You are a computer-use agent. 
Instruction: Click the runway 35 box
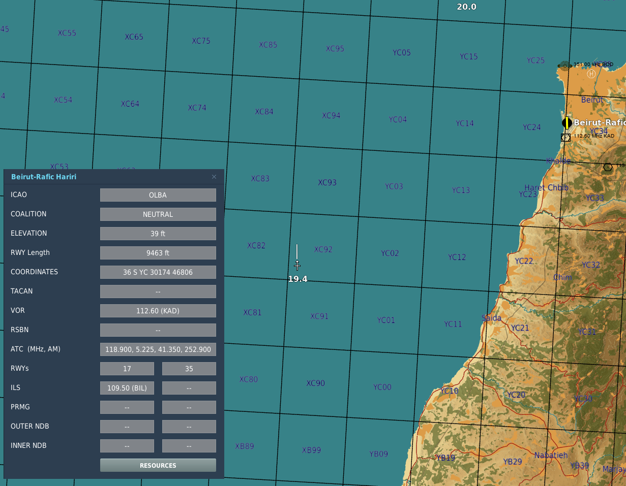coord(189,369)
